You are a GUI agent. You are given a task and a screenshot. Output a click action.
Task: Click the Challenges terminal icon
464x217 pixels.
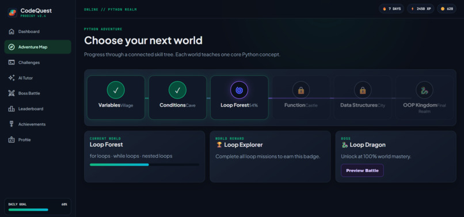coord(12,63)
